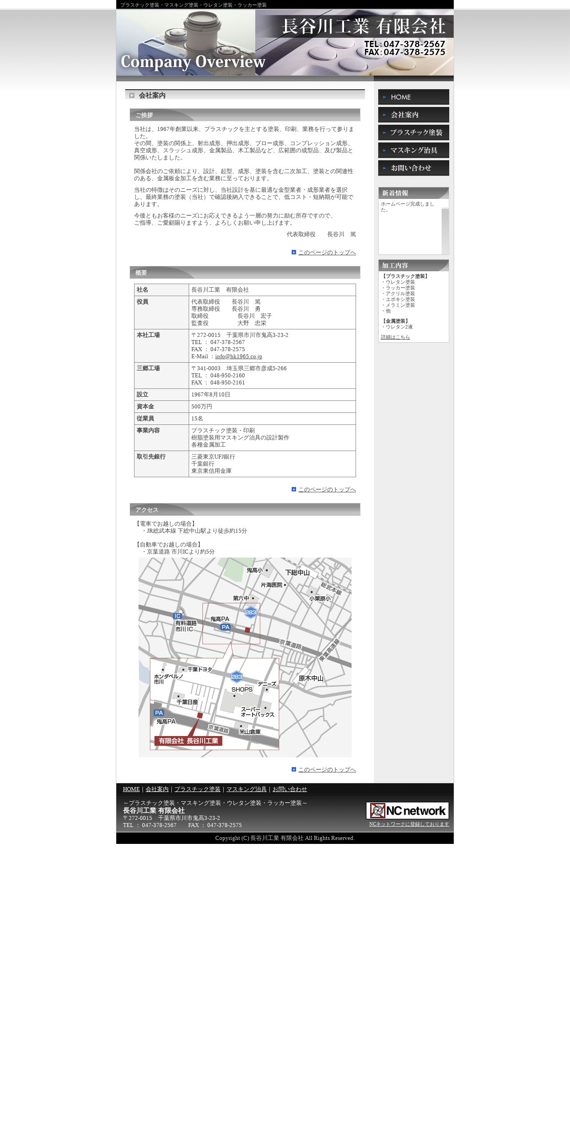Click the ホームページ完成しました news text

[x=408, y=207]
